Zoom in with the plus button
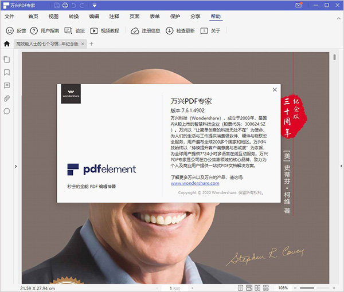This screenshot has width=344, height=292. tap(334, 288)
